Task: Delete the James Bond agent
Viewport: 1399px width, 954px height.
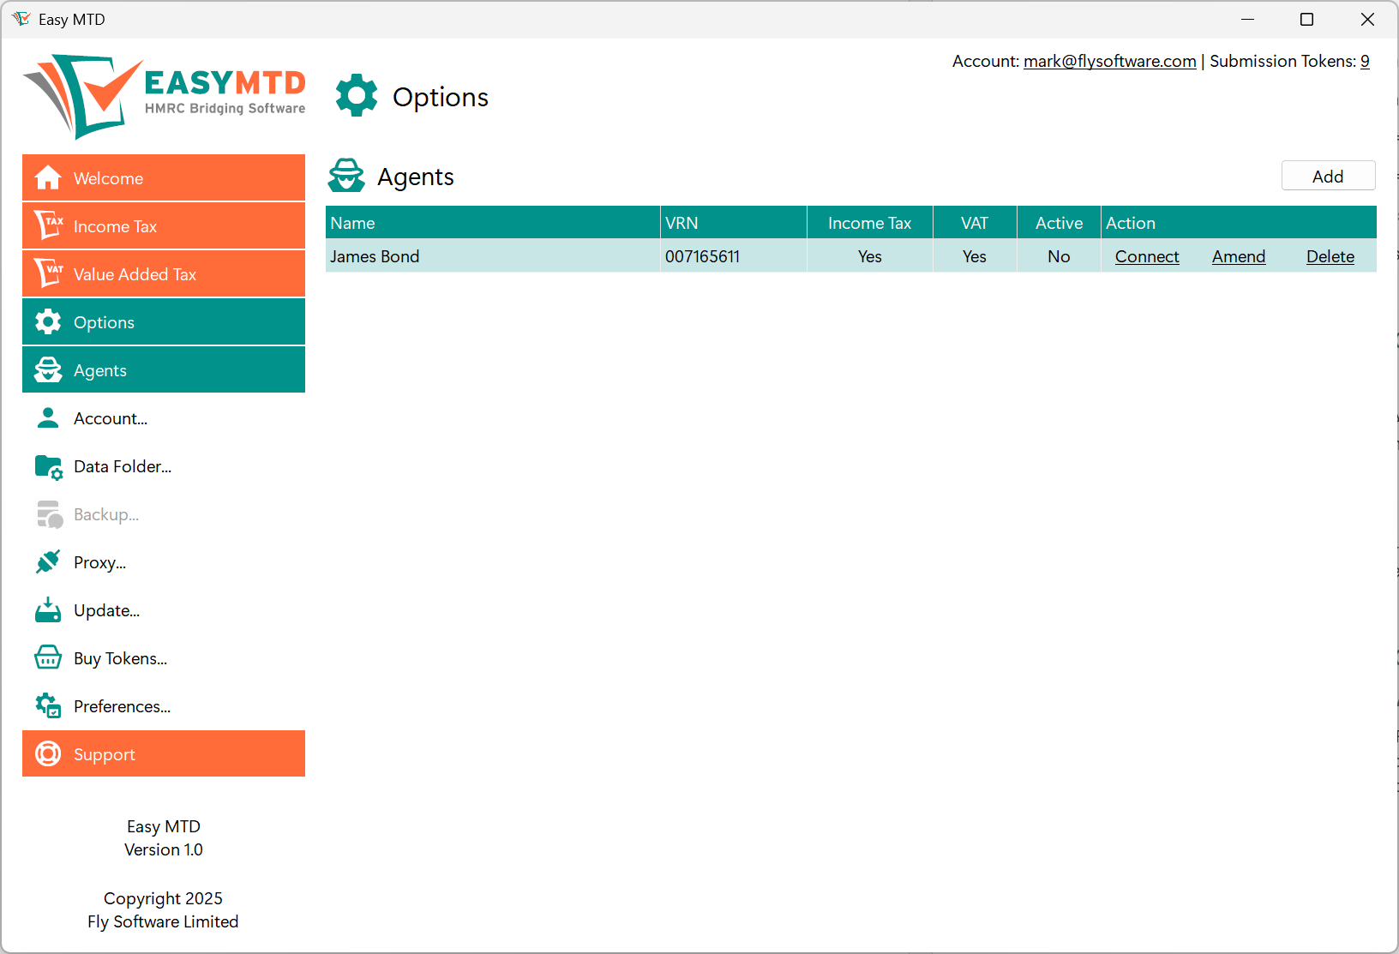Action: [x=1330, y=256]
